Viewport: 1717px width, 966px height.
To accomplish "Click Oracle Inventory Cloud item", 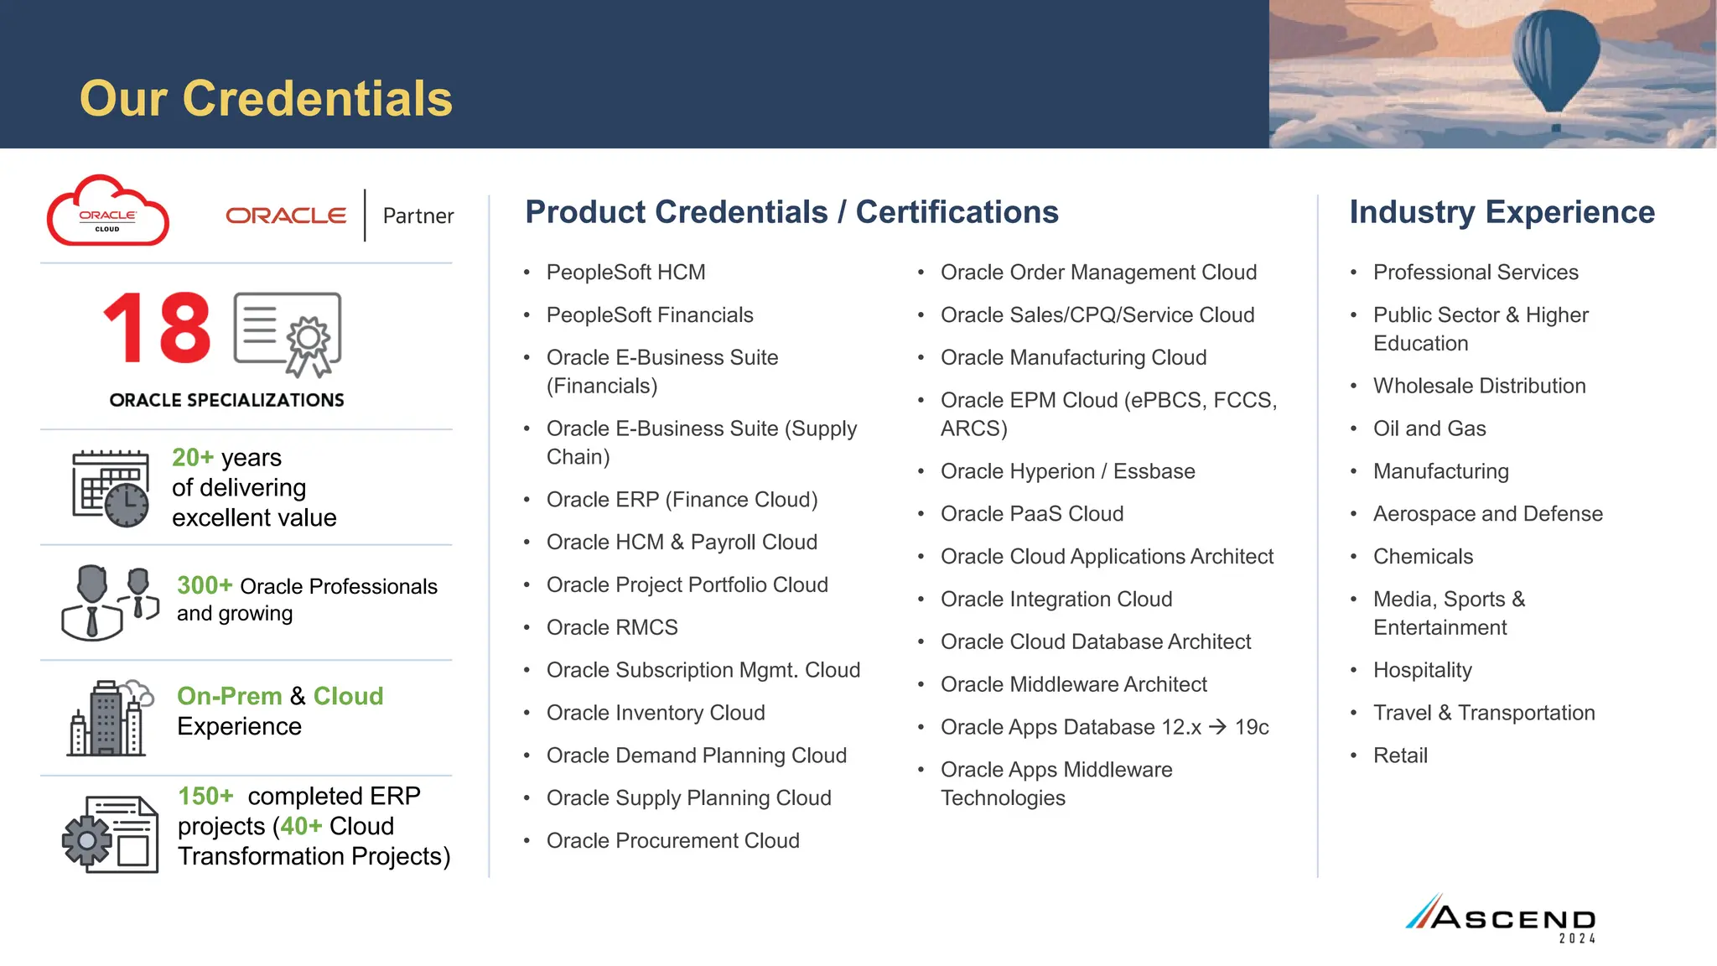I will [656, 713].
